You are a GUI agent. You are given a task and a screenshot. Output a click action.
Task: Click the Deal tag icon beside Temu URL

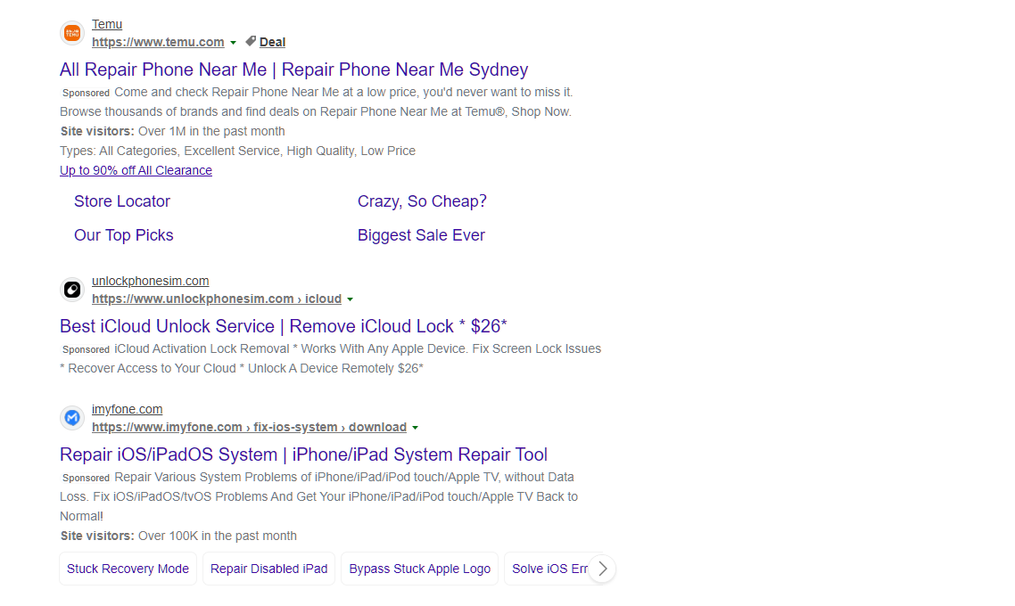click(x=251, y=41)
